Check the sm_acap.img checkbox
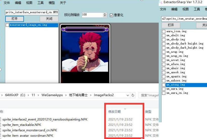This screenshot has height=139, width=207. click(164, 52)
